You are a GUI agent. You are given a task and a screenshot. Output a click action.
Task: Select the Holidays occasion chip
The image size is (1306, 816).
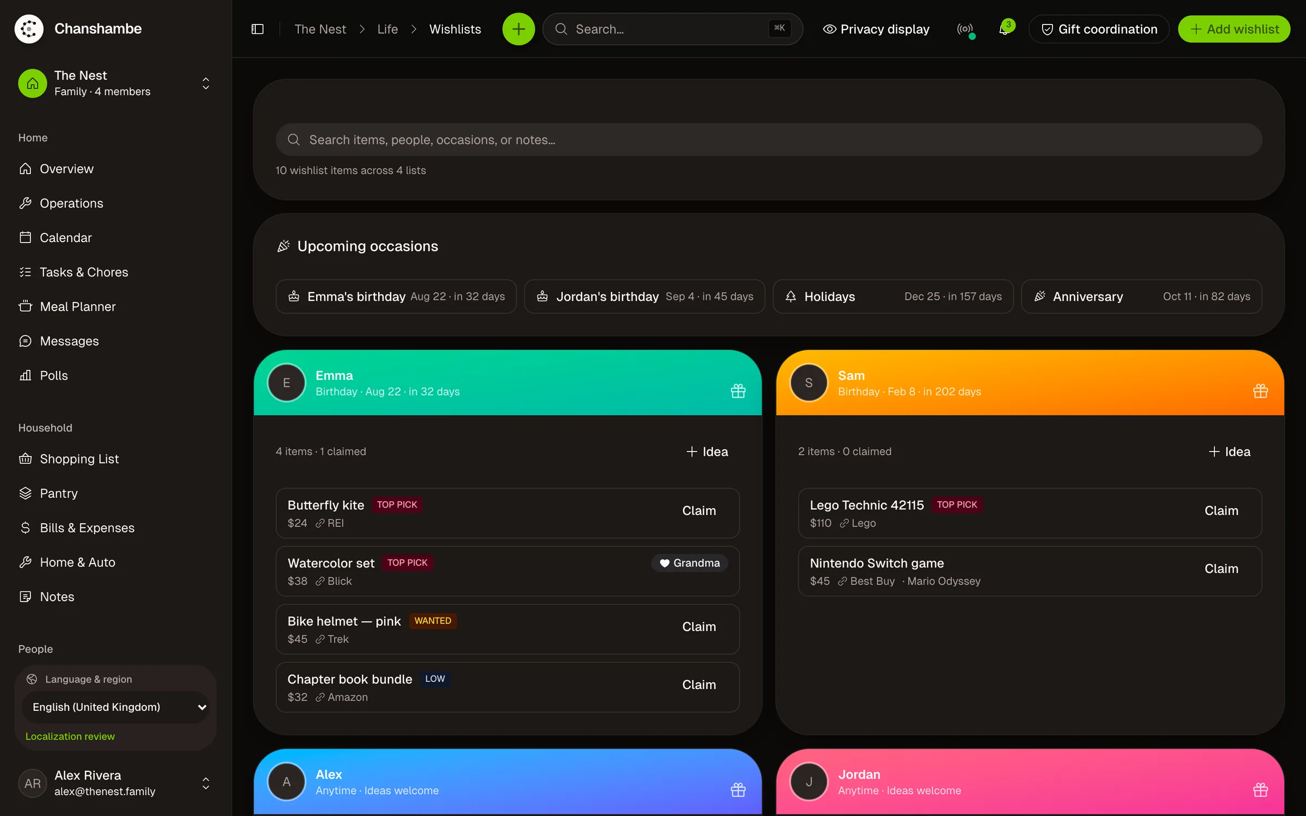coord(893,296)
